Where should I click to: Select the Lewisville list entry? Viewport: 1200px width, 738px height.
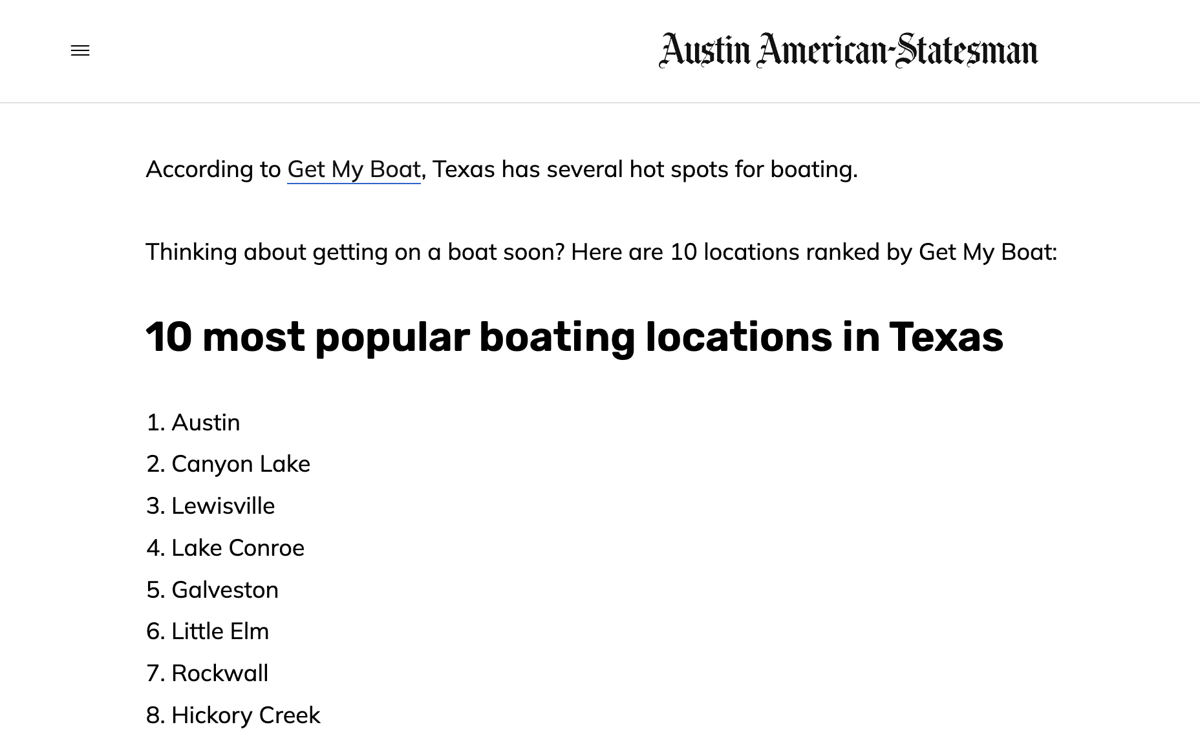click(x=222, y=506)
